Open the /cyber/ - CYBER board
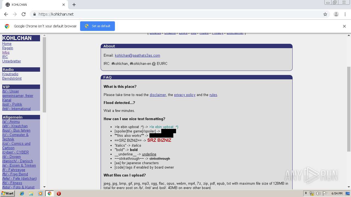351x197 pixels. (x=15, y=152)
